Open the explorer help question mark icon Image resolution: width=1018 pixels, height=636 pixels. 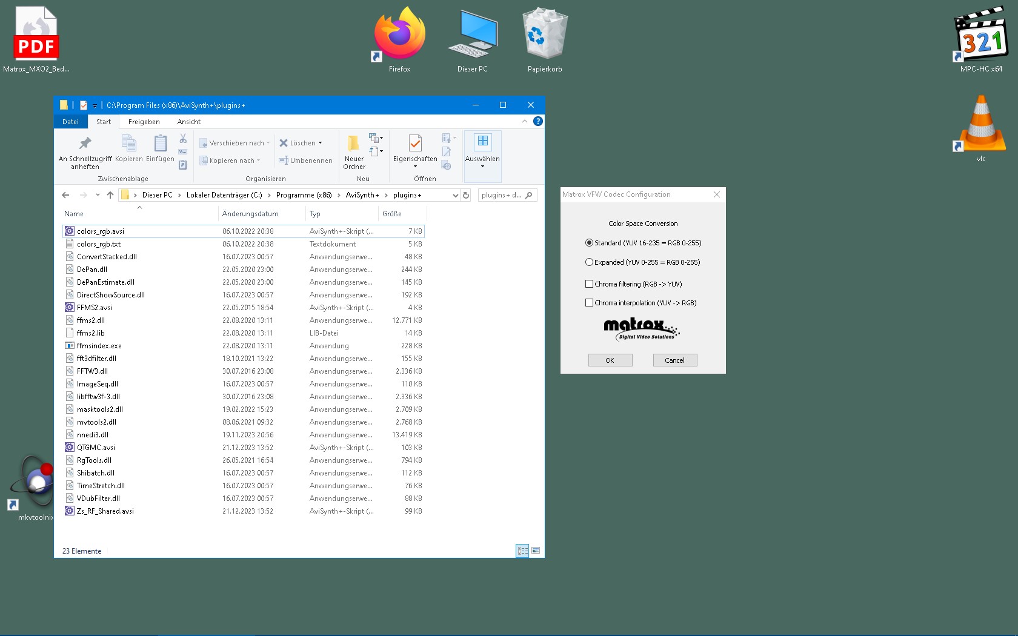537,121
